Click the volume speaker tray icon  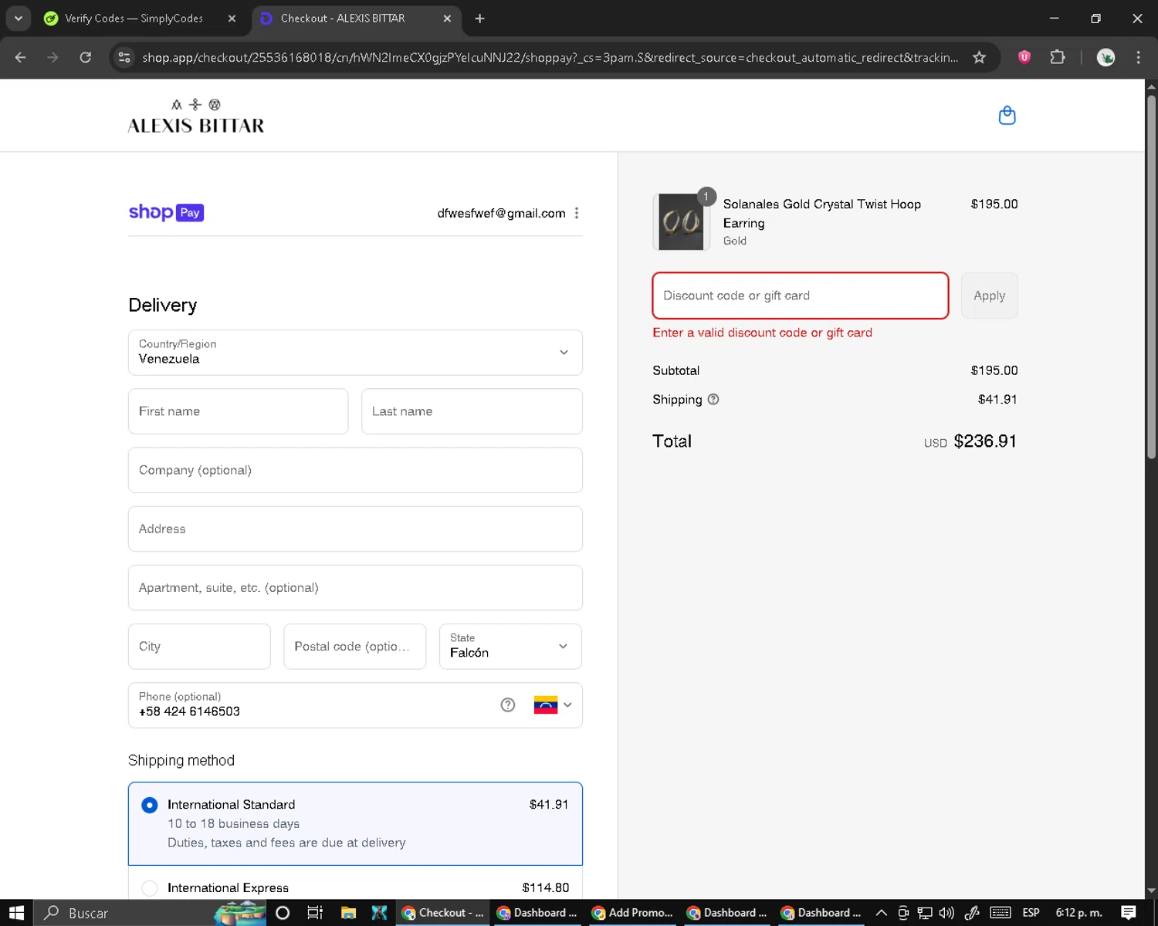tap(946, 913)
